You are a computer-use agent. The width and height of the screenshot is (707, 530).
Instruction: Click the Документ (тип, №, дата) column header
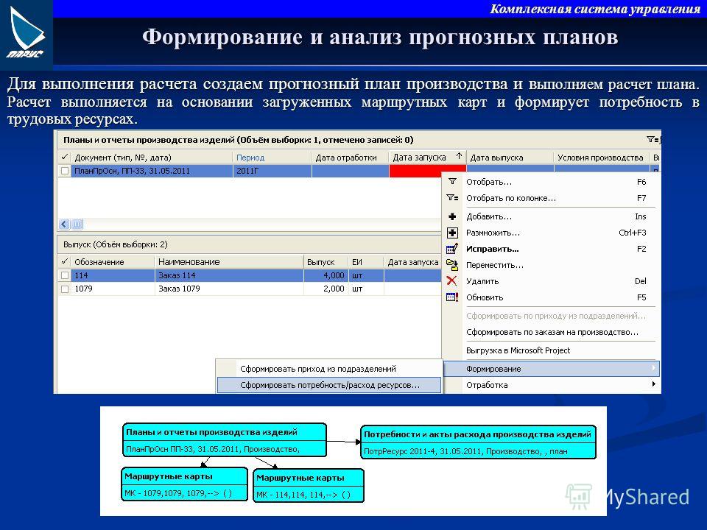click(152, 158)
